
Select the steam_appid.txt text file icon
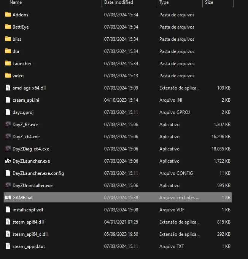pyautogui.click(x=8, y=246)
